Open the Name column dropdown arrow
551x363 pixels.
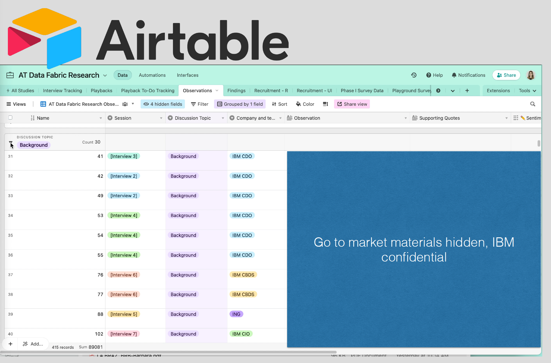[x=101, y=118]
